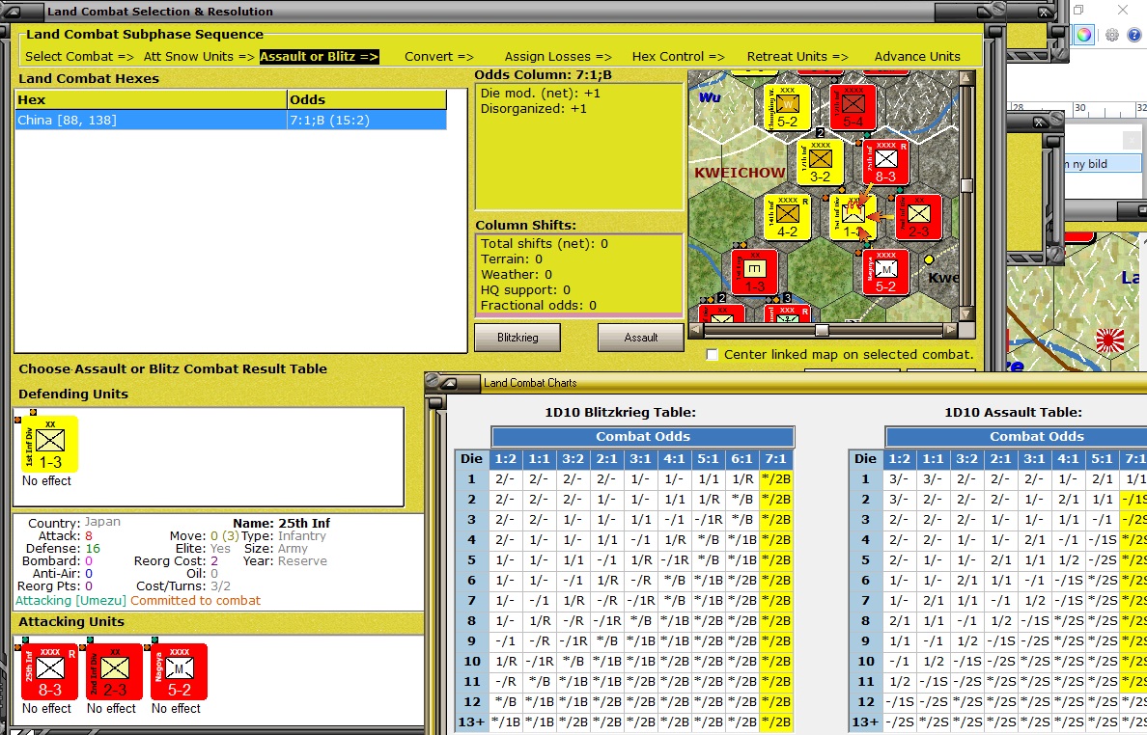
Task: Click linked map horizontal scrollbar left arrow
Action: click(x=696, y=330)
